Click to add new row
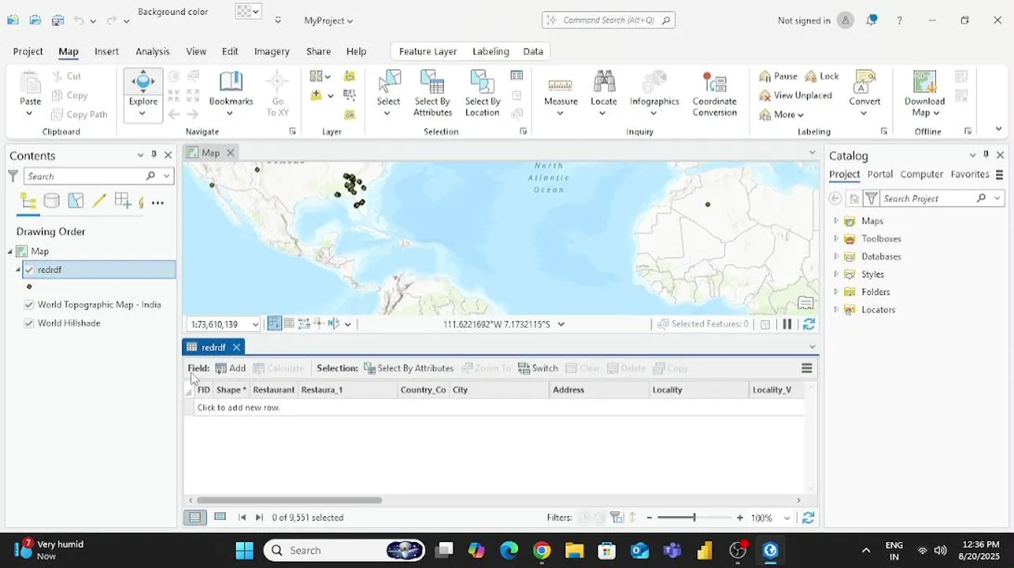1014x568 pixels. click(238, 408)
